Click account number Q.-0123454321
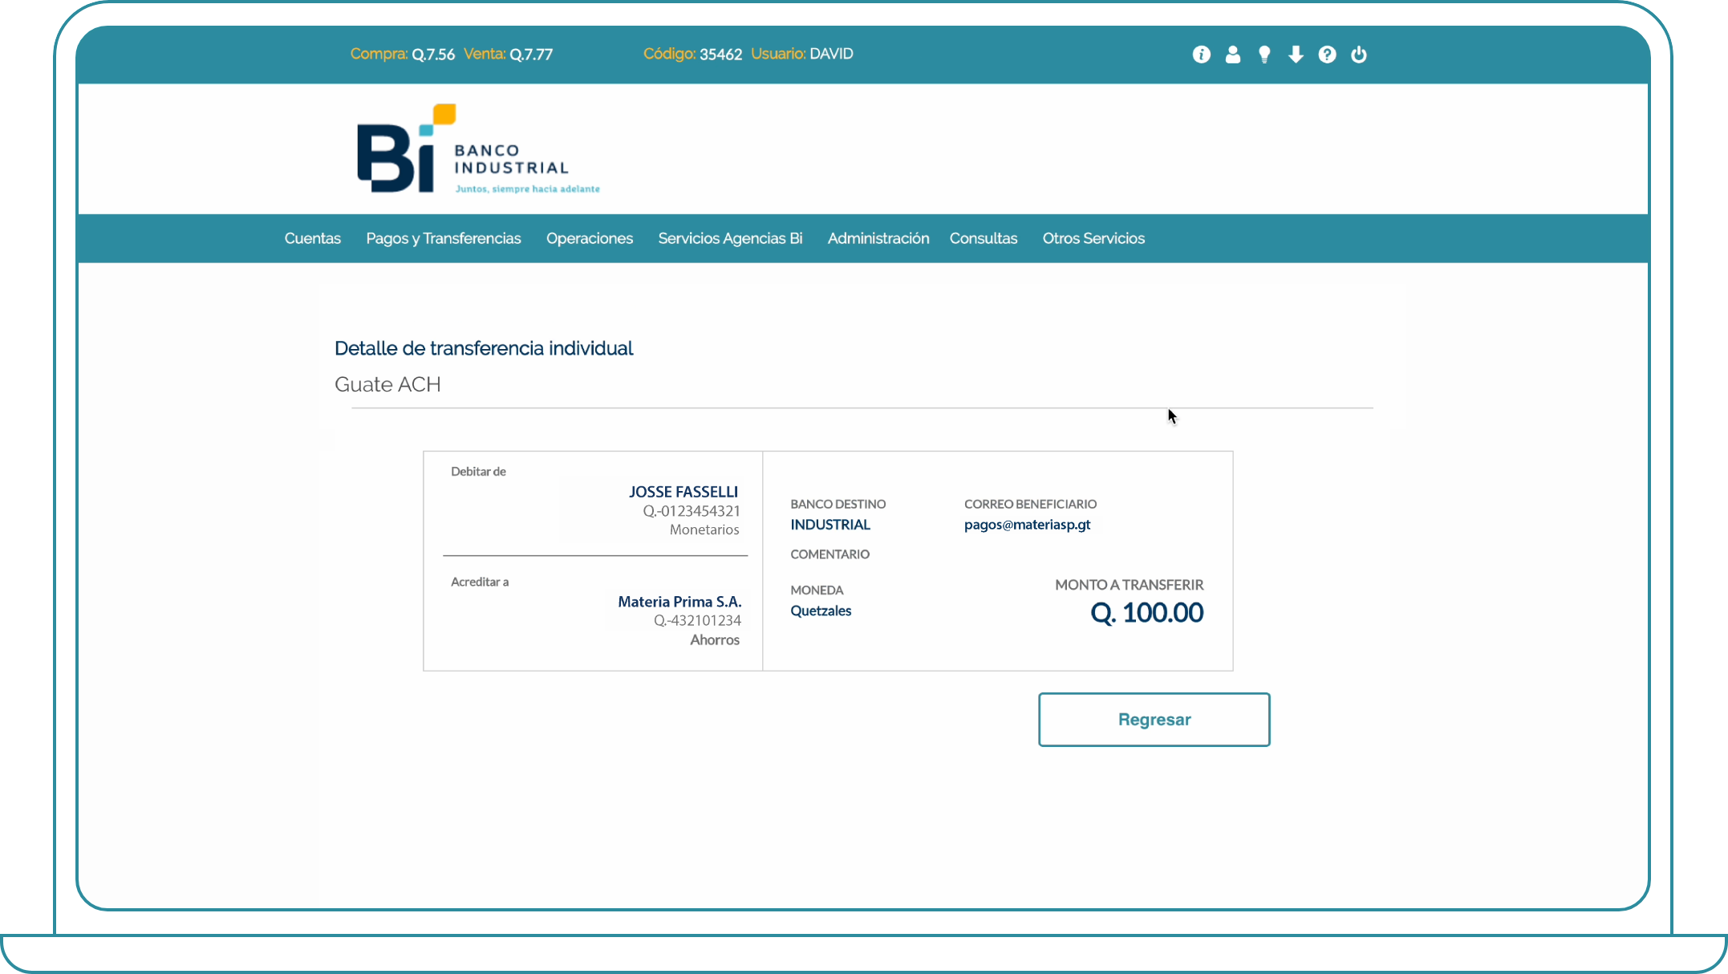Viewport: 1728px width, 974px height. pyautogui.click(x=692, y=511)
